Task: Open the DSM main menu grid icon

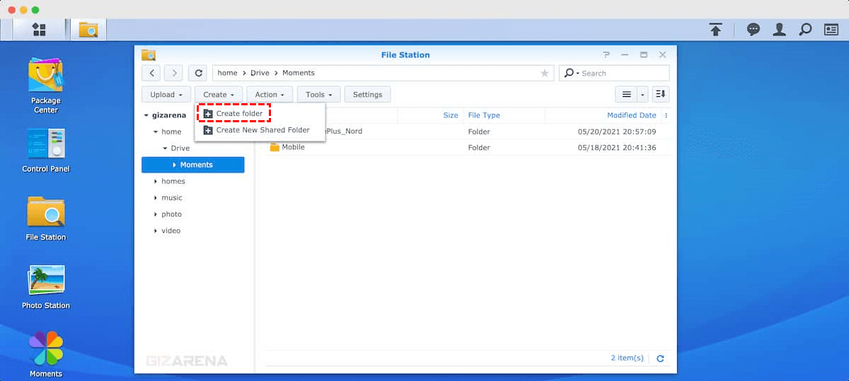Action: [39, 30]
